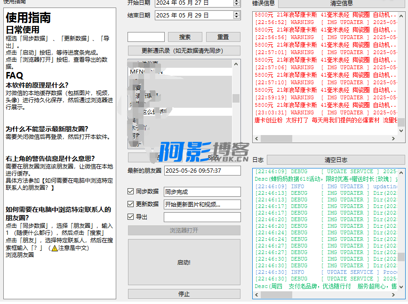Click 日志 horizontal scrollbar thumb
Screen dimensions: 408x304
tap(276, 295)
